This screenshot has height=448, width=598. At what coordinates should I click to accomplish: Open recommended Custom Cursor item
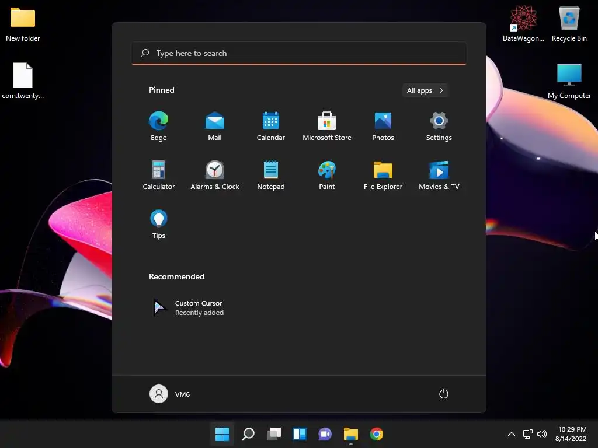tap(189, 308)
